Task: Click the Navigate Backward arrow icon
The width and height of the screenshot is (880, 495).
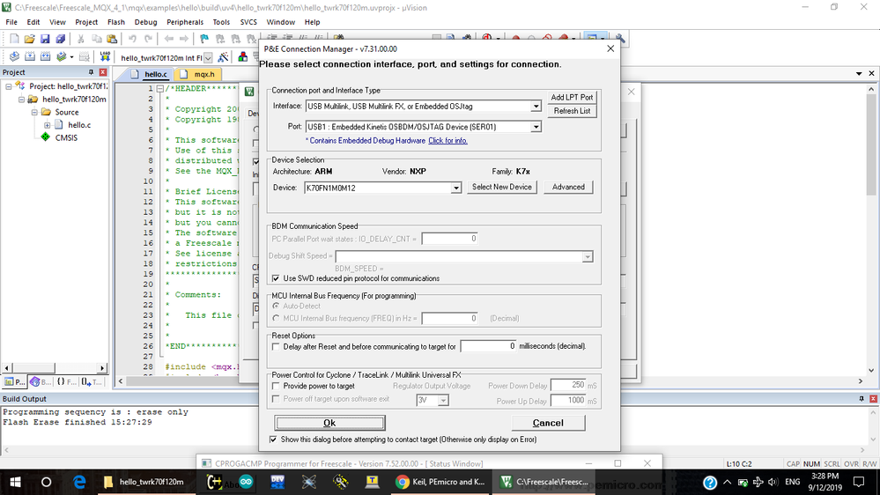Action: coord(169,39)
